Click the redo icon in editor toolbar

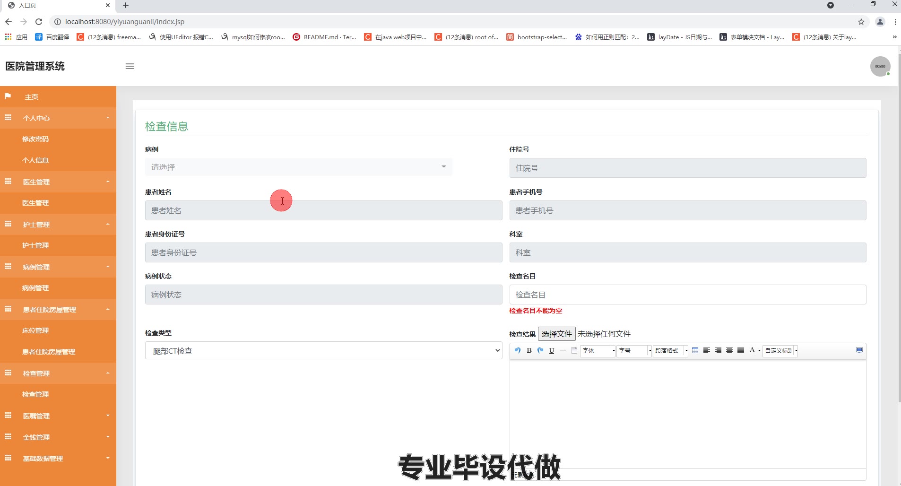[x=540, y=350]
